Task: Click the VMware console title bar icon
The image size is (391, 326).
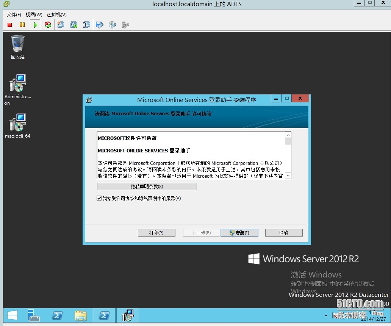Action: tap(6, 3)
